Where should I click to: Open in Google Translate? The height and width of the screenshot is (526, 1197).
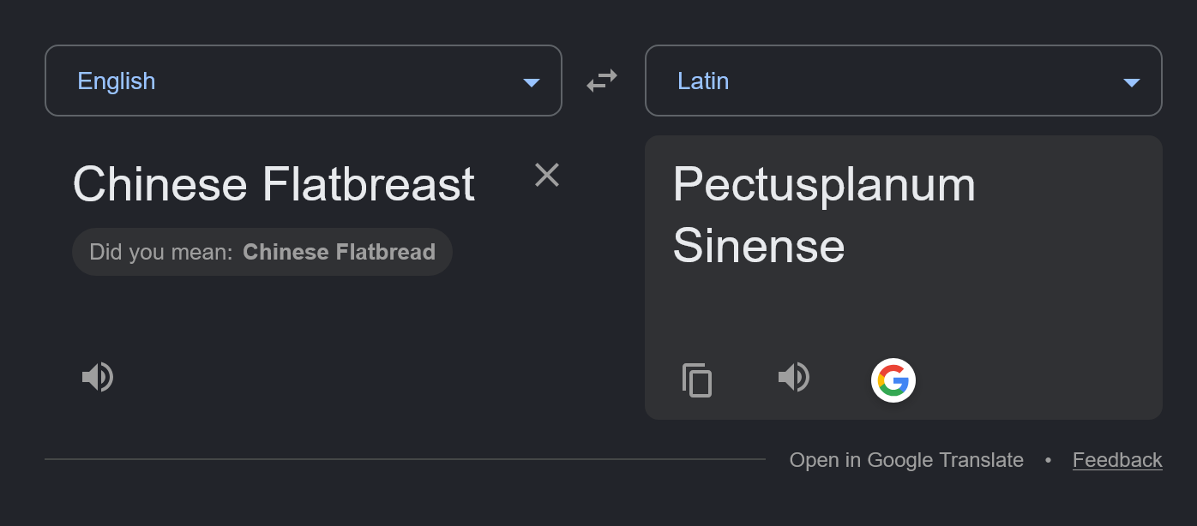(906, 460)
